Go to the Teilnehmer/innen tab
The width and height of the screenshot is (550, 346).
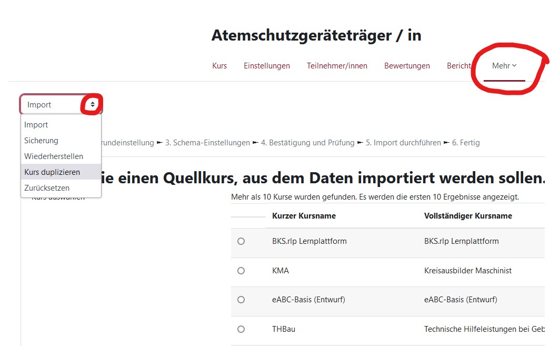pyautogui.click(x=337, y=66)
